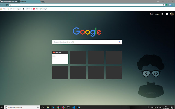Start voice search with the microphone

point(120,42)
